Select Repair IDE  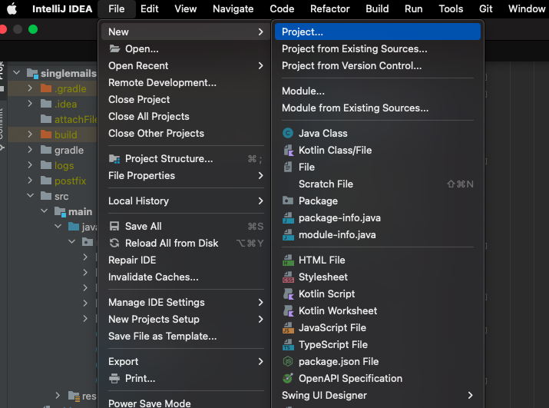pos(186,260)
